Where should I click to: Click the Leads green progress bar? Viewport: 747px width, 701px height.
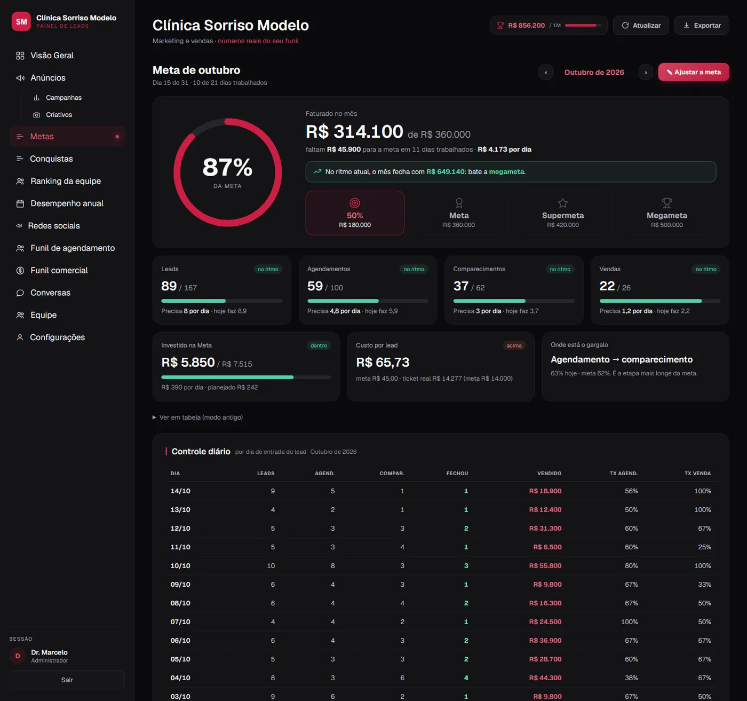(222, 301)
